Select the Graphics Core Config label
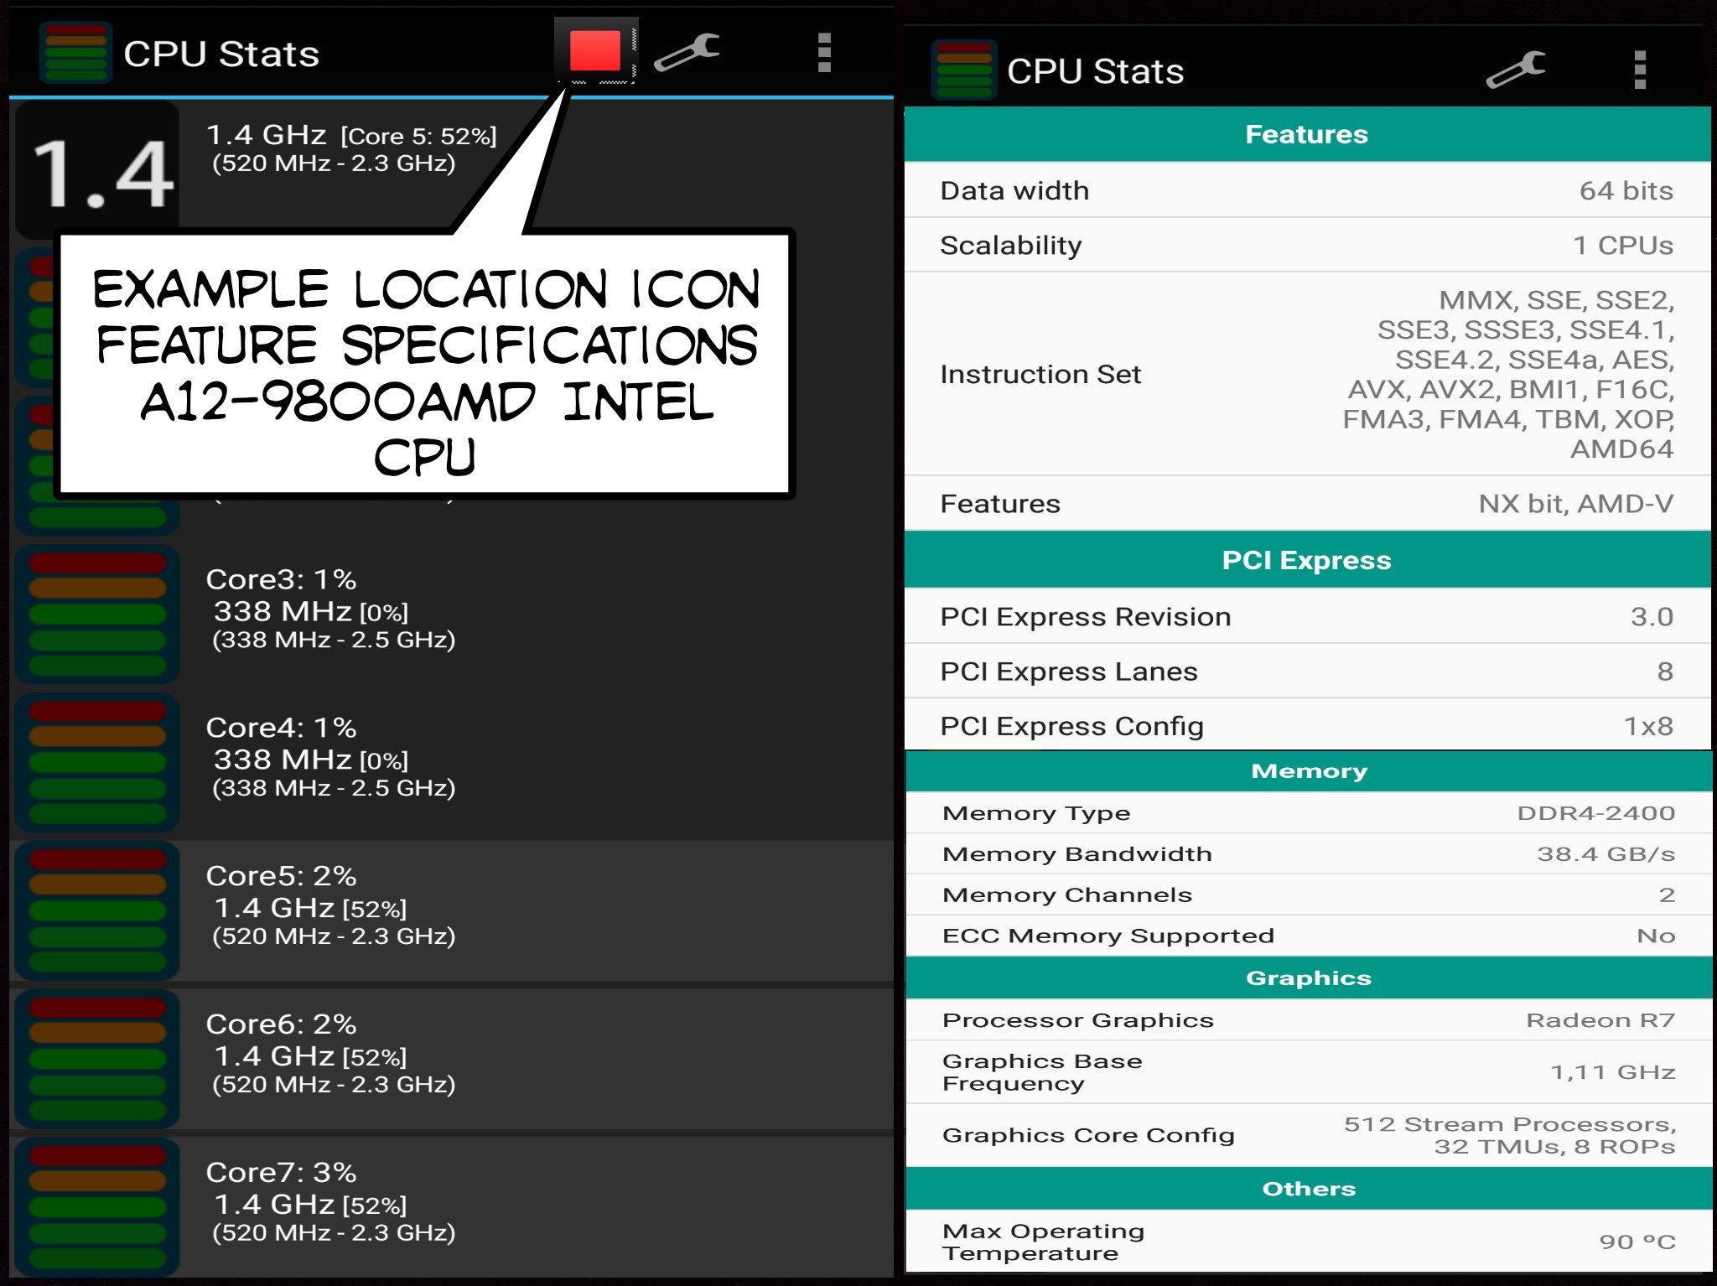Image resolution: width=1717 pixels, height=1286 pixels. point(1088,1135)
